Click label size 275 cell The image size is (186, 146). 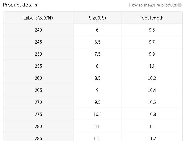[38, 114]
